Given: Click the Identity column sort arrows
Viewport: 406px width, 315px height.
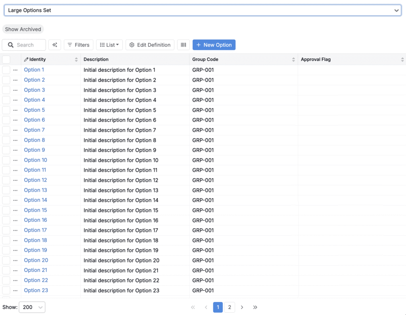Looking at the screenshot, I should pyautogui.click(x=76, y=59).
